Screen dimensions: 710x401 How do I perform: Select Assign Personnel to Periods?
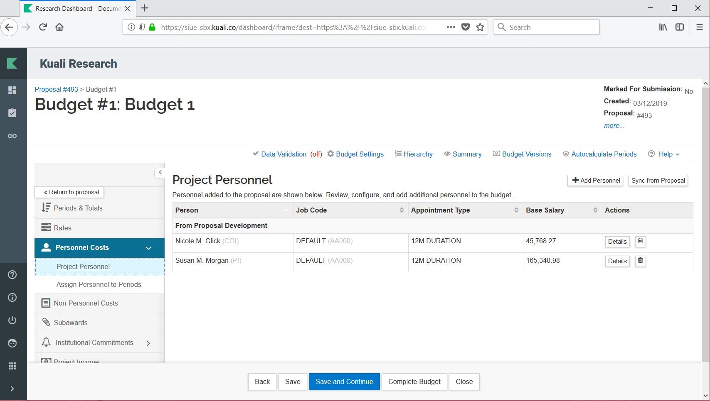coord(99,284)
